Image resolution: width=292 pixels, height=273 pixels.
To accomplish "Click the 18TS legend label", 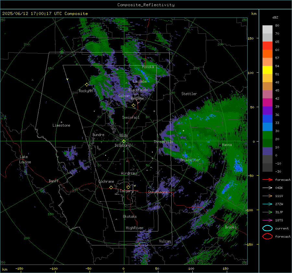I will point(279,220).
